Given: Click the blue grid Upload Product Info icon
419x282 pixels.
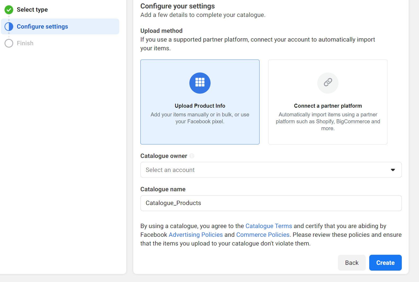Looking at the screenshot, I should 200,83.
